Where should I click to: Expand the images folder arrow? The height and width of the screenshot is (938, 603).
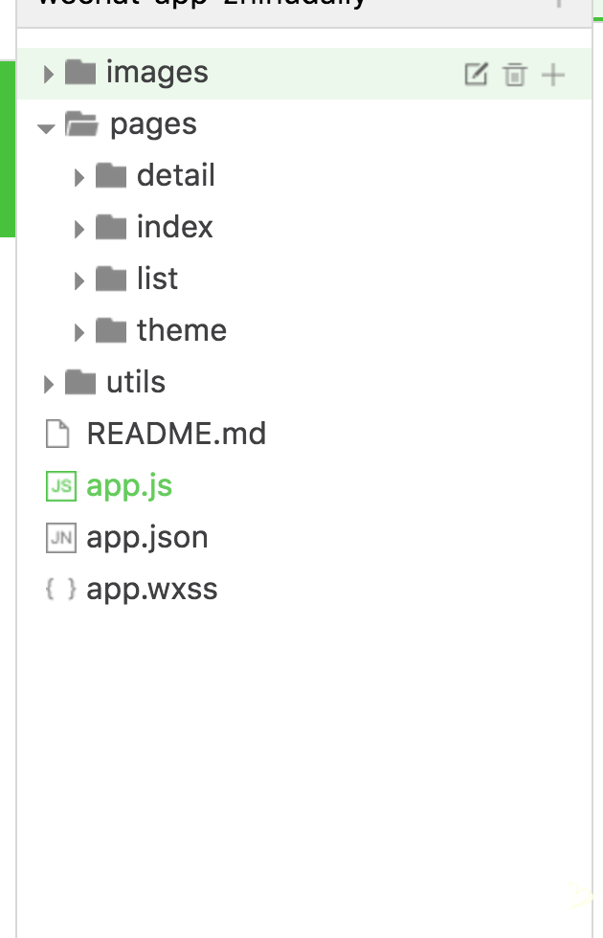(48, 74)
